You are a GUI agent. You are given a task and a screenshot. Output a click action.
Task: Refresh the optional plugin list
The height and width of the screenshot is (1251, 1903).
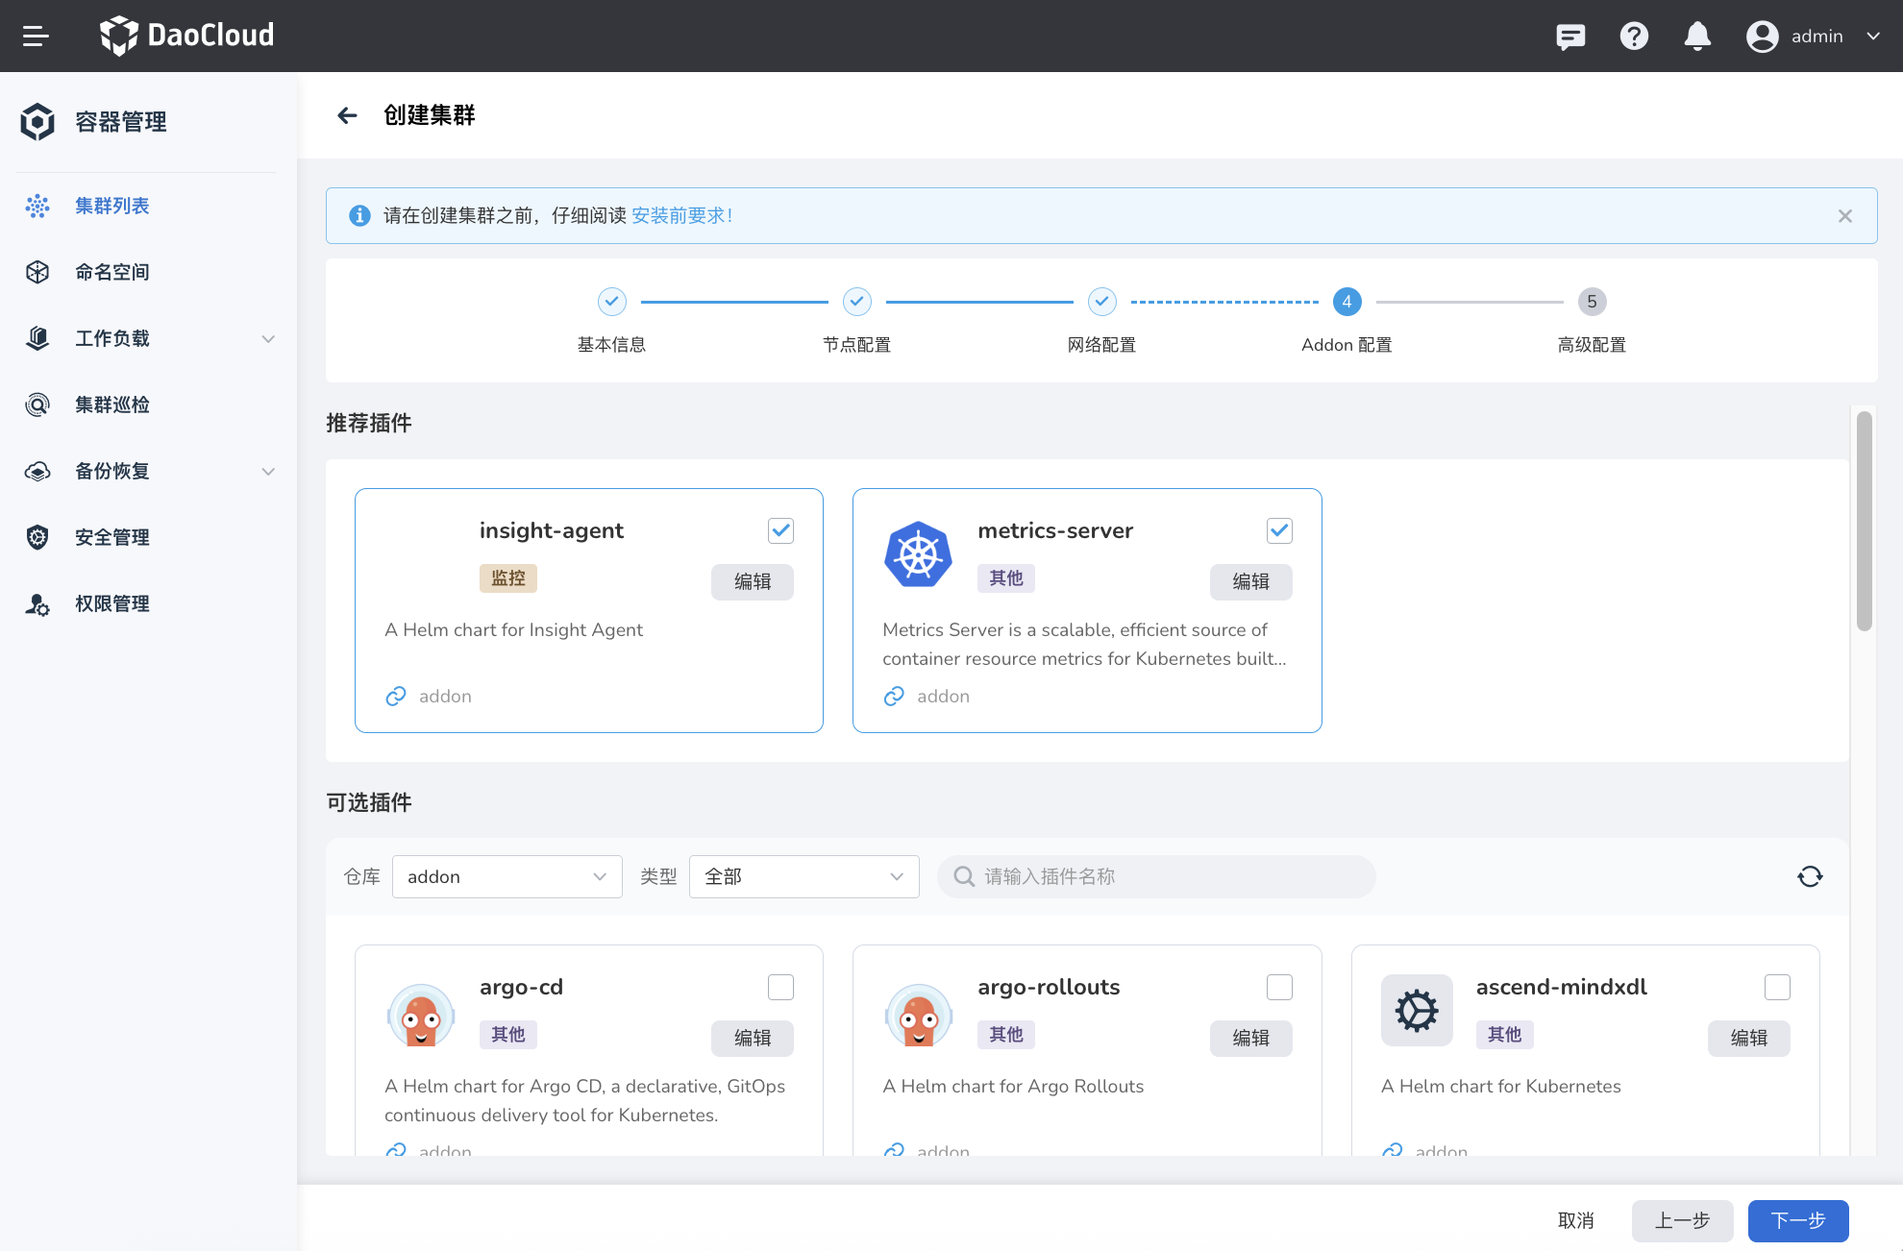click(1810, 876)
